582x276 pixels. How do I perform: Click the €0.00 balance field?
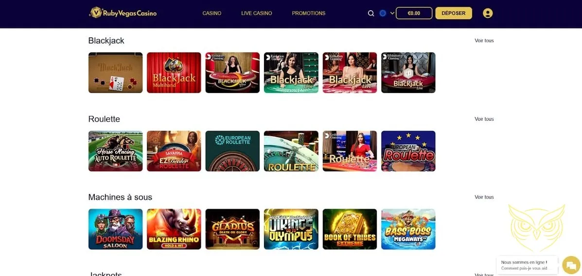point(414,13)
